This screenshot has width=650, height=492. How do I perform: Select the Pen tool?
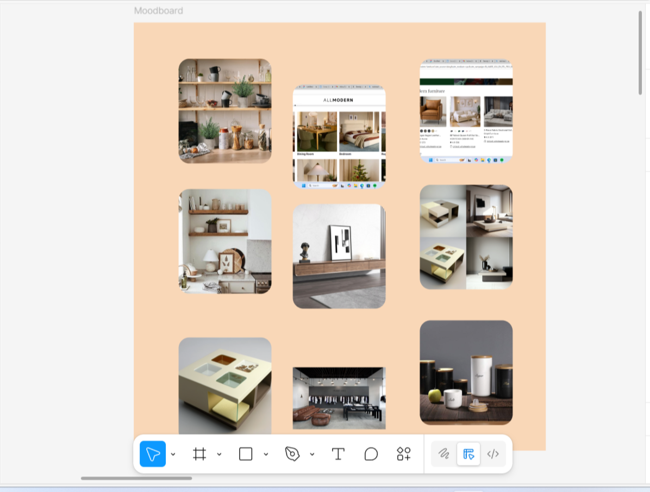tap(292, 453)
